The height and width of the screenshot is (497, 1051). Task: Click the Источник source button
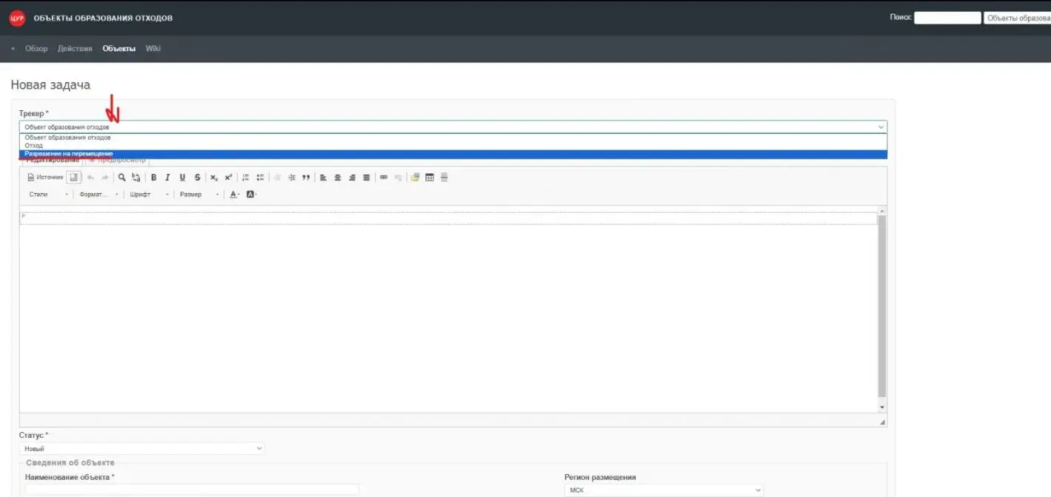[45, 177]
